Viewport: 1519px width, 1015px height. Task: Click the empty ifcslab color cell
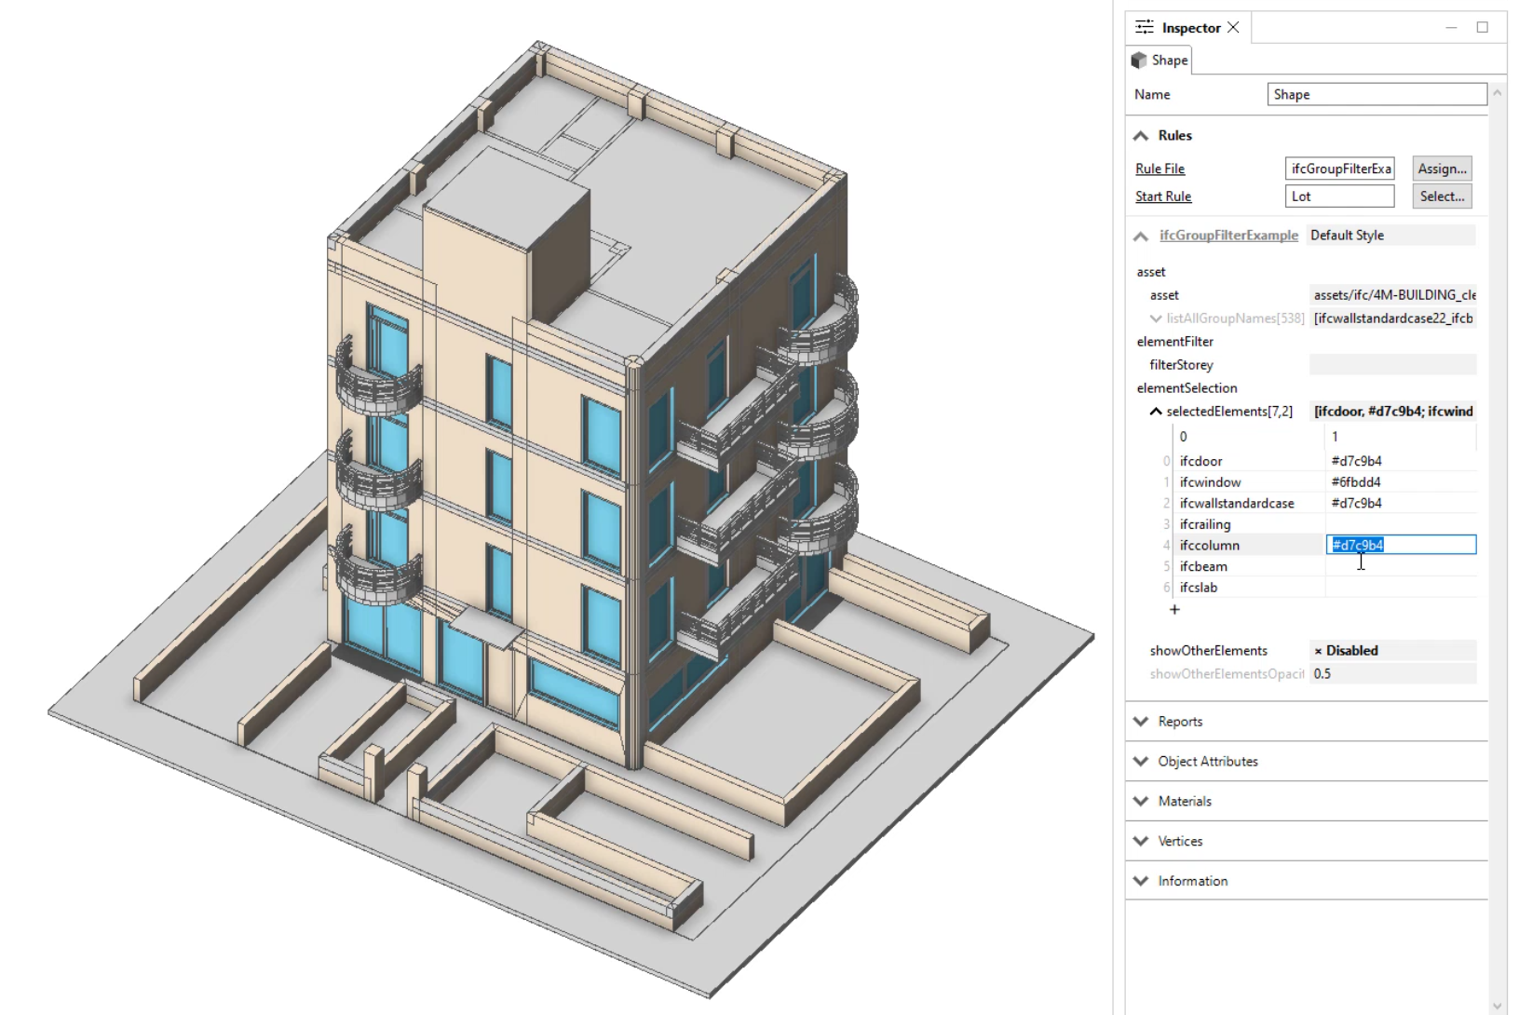click(x=1401, y=588)
